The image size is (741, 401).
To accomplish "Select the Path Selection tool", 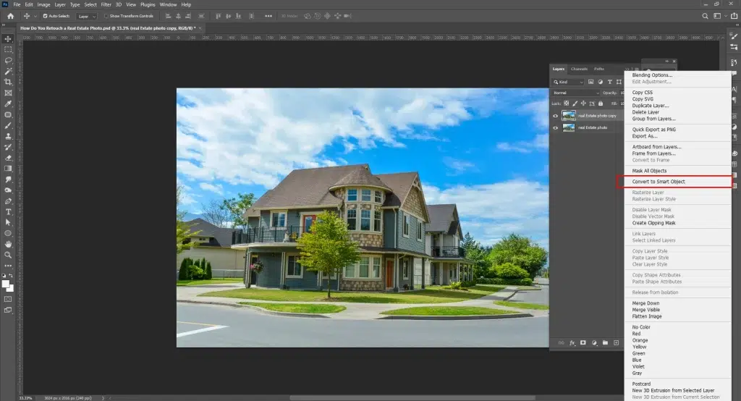I will click(x=8, y=222).
